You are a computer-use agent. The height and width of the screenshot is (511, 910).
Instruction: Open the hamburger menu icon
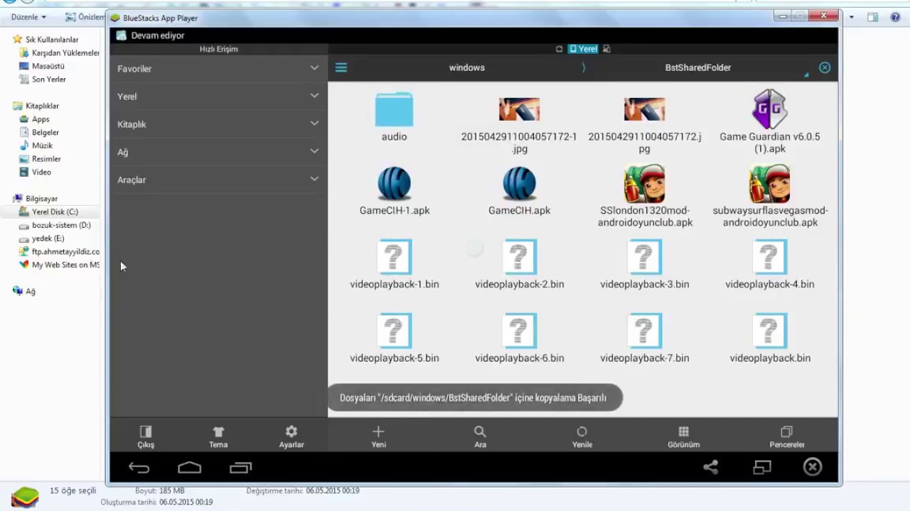[341, 67]
